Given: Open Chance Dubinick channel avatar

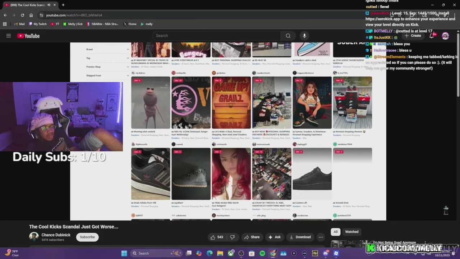Looking at the screenshot, I should 34,237.
